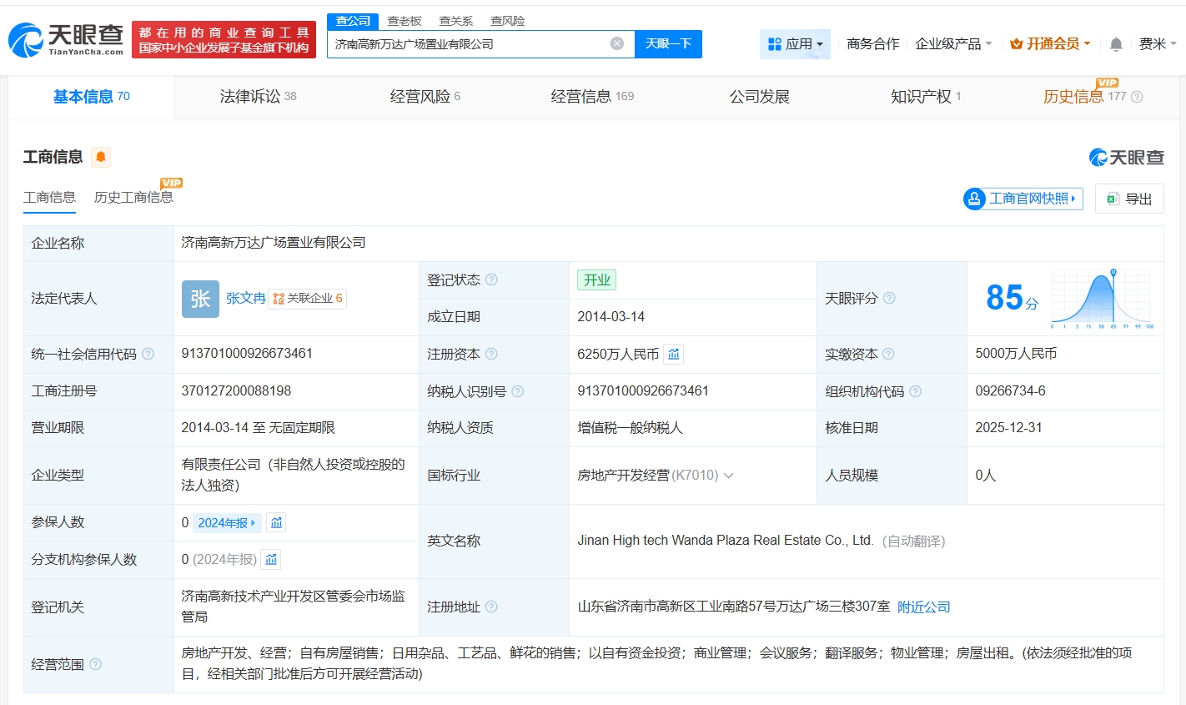Click the 天眼一下 search button

point(669,43)
